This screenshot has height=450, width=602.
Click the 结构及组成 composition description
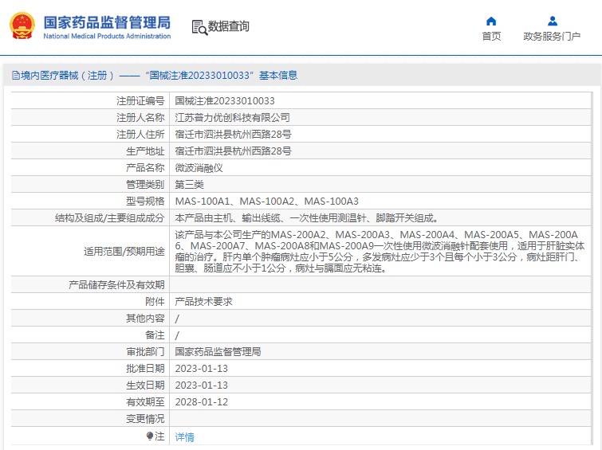[x=307, y=218]
